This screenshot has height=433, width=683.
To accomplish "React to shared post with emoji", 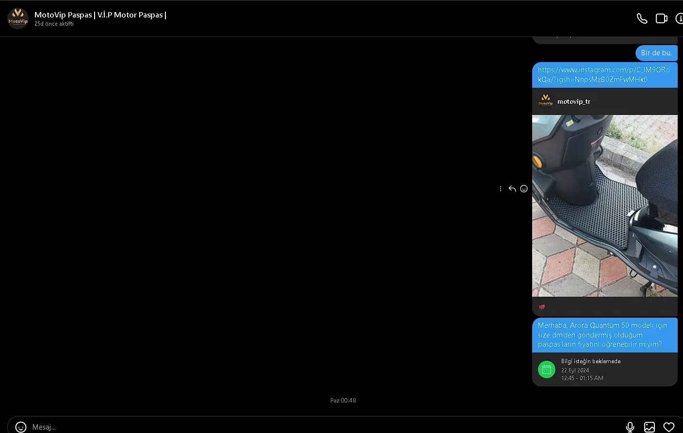I will click(x=524, y=189).
